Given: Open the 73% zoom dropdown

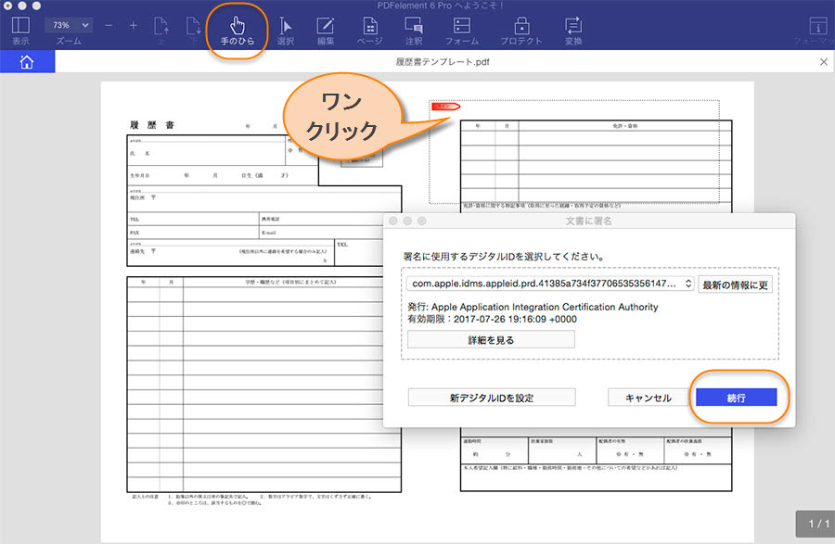Looking at the screenshot, I should 68,25.
